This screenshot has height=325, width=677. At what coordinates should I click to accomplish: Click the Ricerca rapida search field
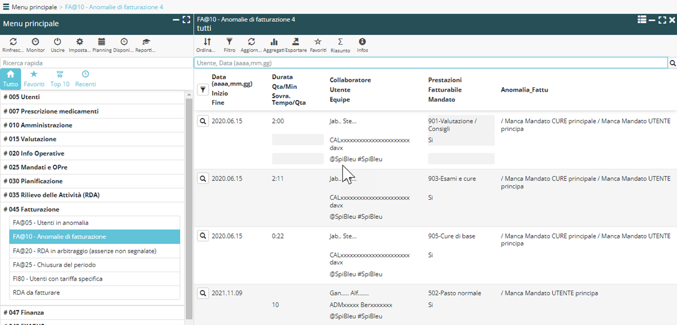(96, 63)
